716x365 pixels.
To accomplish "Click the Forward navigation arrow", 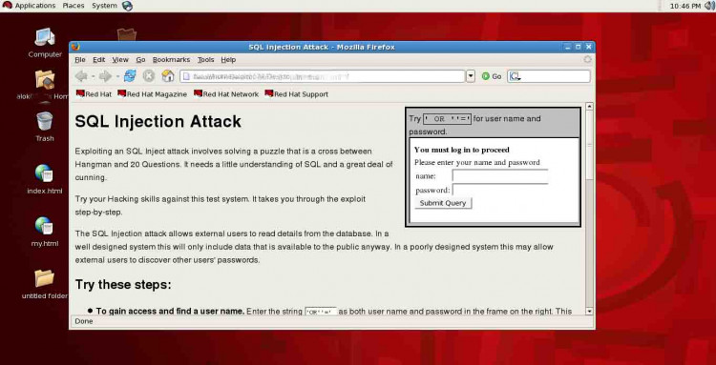I will click(x=105, y=76).
